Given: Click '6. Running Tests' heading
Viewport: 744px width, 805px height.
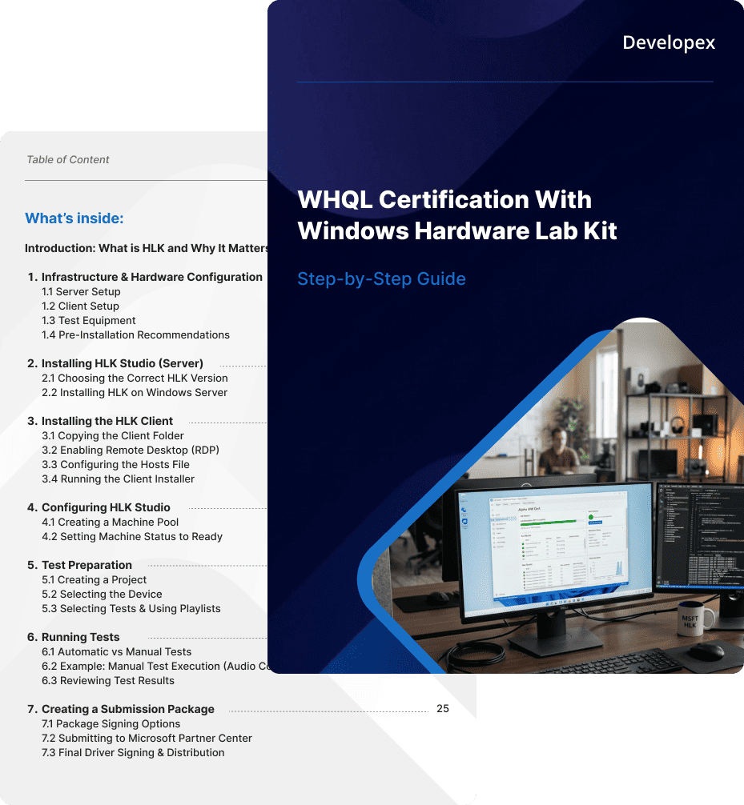Looking at the screenshot, I should click(x=74, y=637).
